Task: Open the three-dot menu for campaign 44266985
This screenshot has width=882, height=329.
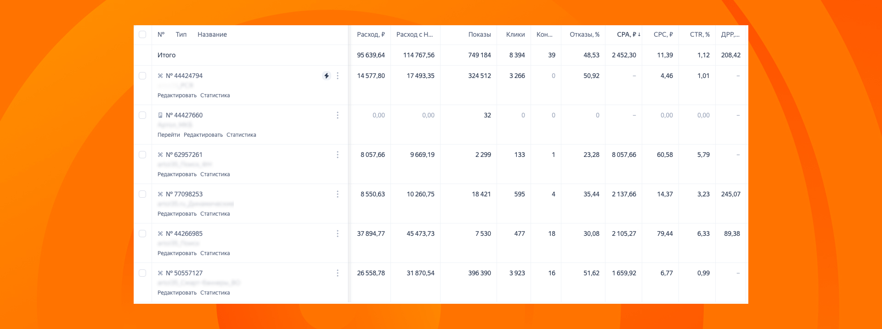Action: [x=338, y=234]
